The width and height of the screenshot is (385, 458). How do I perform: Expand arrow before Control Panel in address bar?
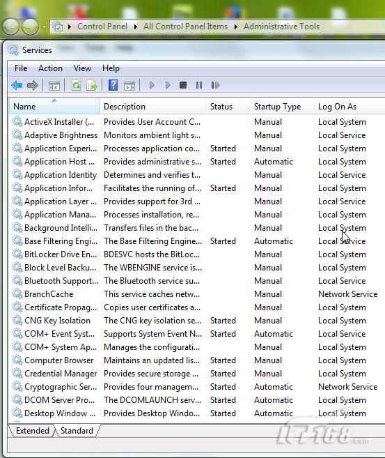[70, 27]
